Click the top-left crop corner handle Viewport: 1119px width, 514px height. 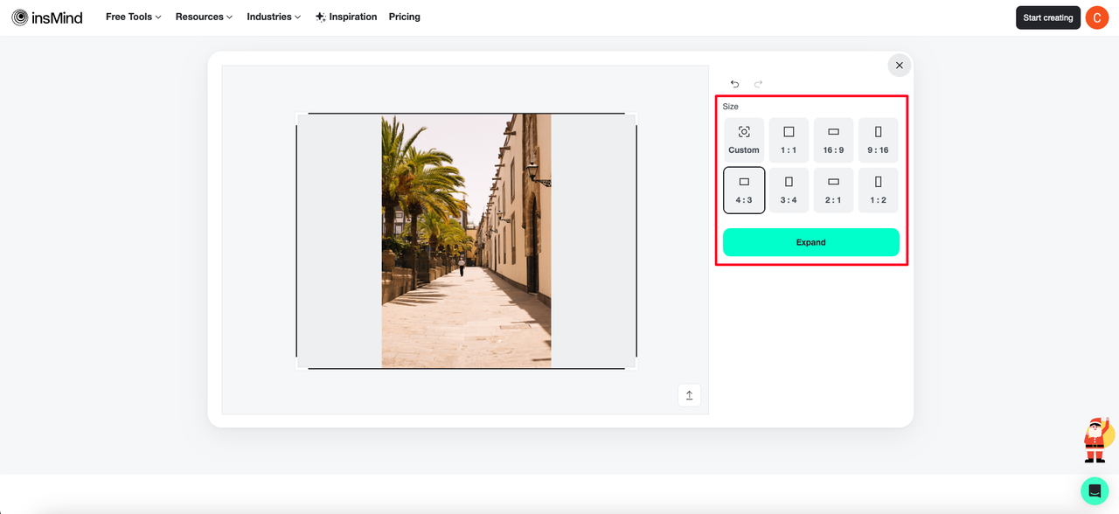click(302, 119)
